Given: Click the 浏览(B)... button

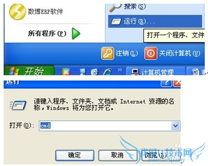Looking at the screenshot, I should pyautogui.click(x=161, y=155).
